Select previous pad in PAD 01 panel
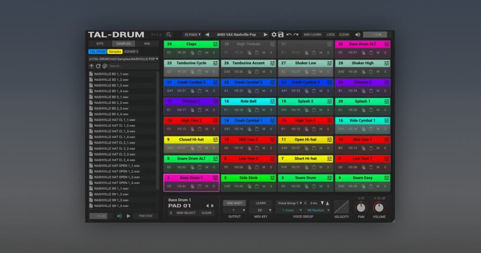The image size is (481, 253). pos(208,206)
